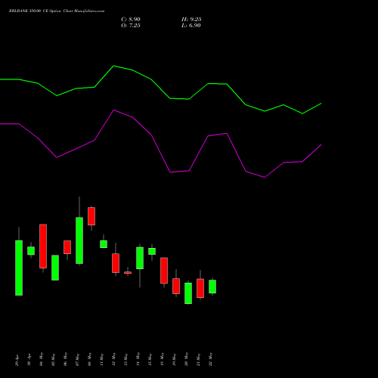Select the red candle for 19 May
Screen dimensions: 378x378
click(x=176, y=286)
